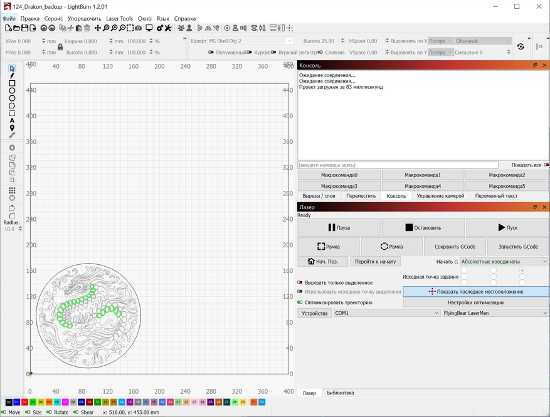Viewport: 550px width, 417px height.
Task: Switch to the Библиотека tab
Action: point(341,393)
